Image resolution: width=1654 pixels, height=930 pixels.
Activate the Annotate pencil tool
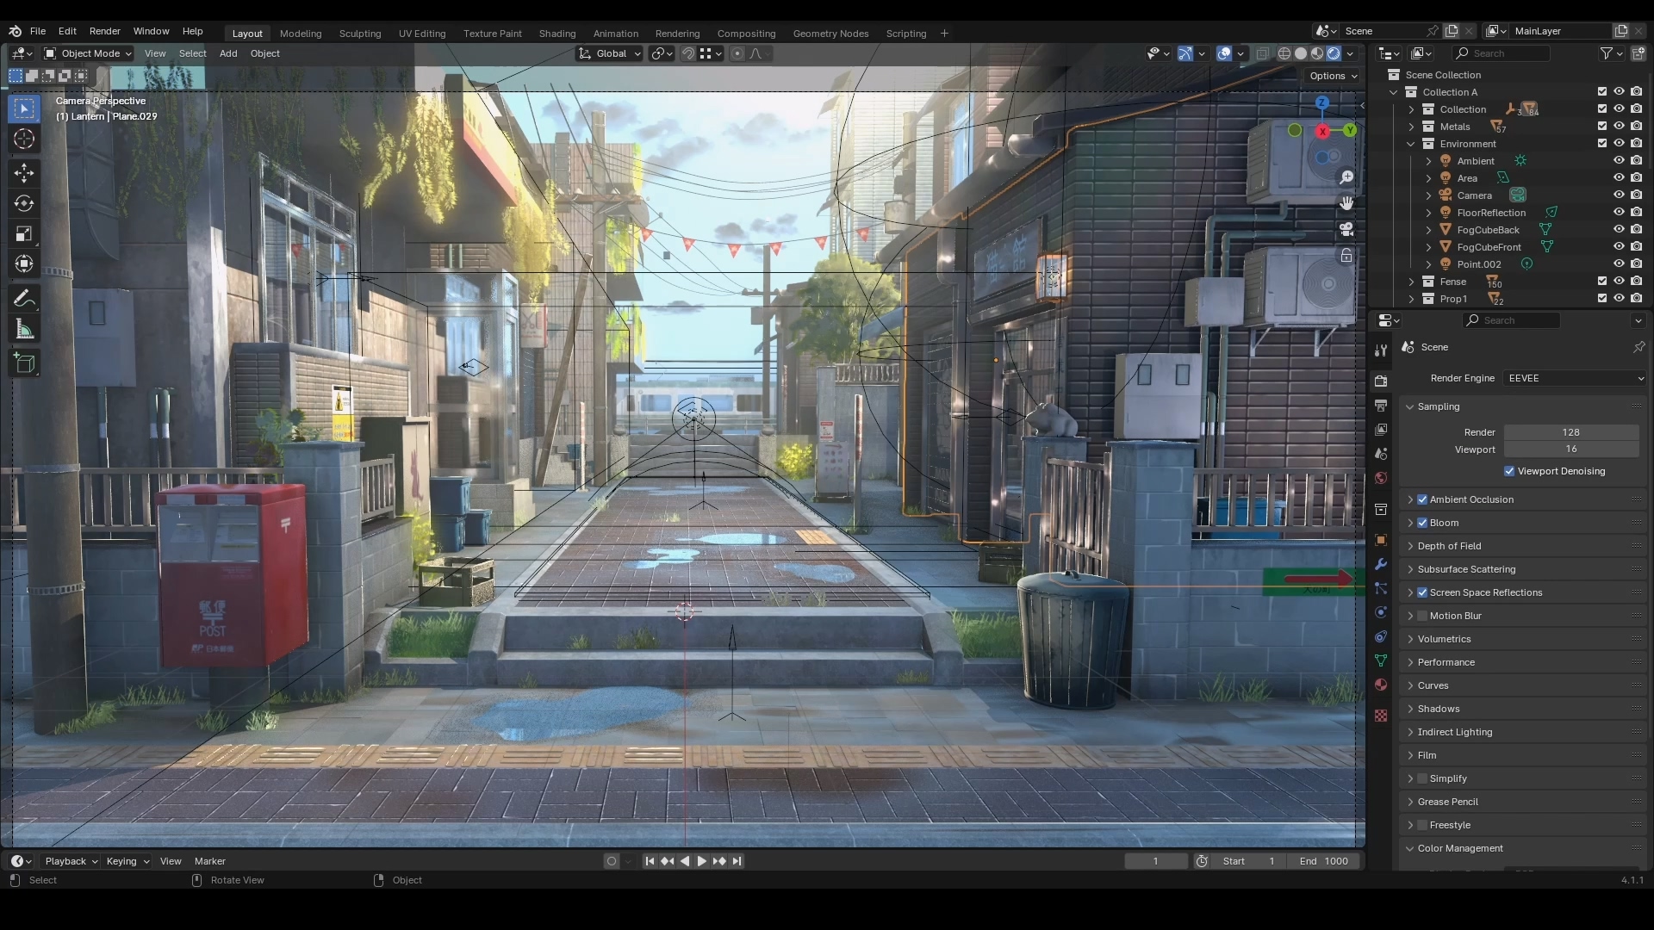coord(24,299)
